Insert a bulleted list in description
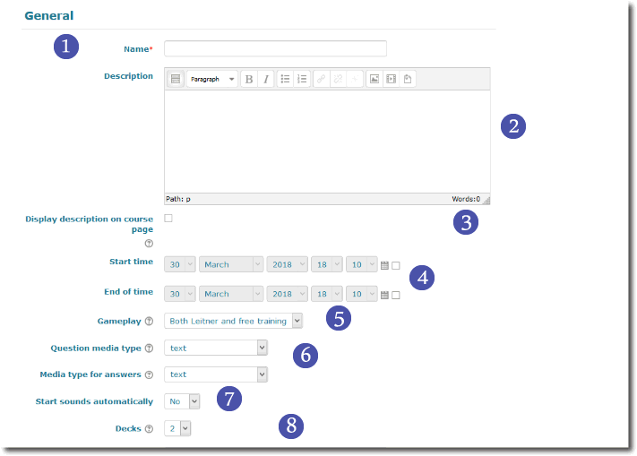The width and height of the screenshot is (637, 456). point(285,79)
